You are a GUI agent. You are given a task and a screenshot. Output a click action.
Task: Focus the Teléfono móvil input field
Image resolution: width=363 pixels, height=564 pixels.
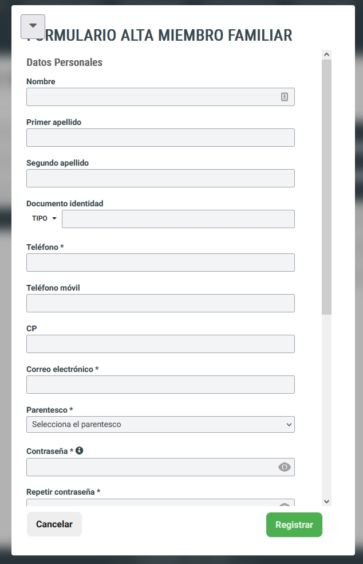160,303
